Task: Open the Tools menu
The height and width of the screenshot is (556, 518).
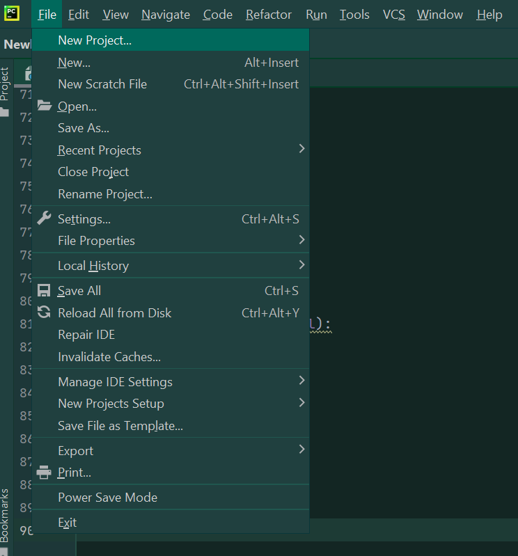Action: pyautogui.click(x=354, y=15)
